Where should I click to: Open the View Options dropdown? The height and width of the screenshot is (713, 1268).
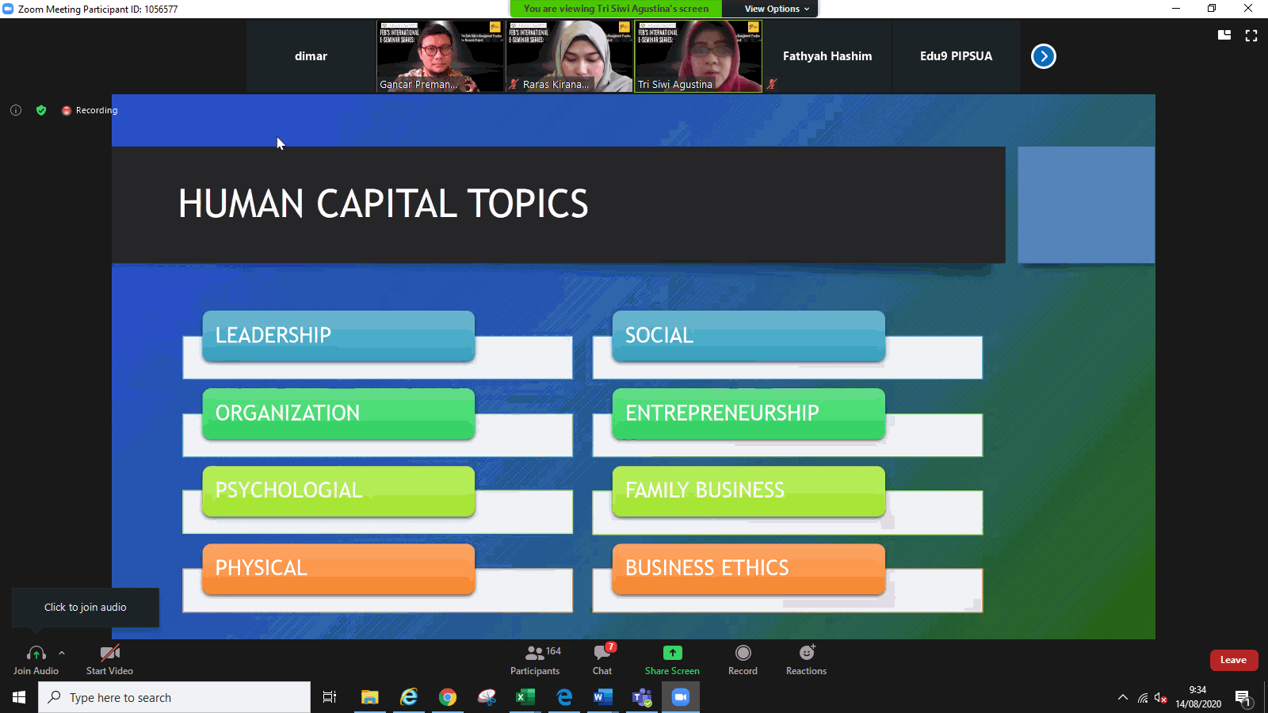[x=777, y=9]
